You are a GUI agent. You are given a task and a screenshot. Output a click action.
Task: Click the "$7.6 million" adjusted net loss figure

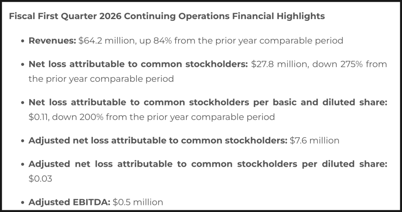coord(315,141)
